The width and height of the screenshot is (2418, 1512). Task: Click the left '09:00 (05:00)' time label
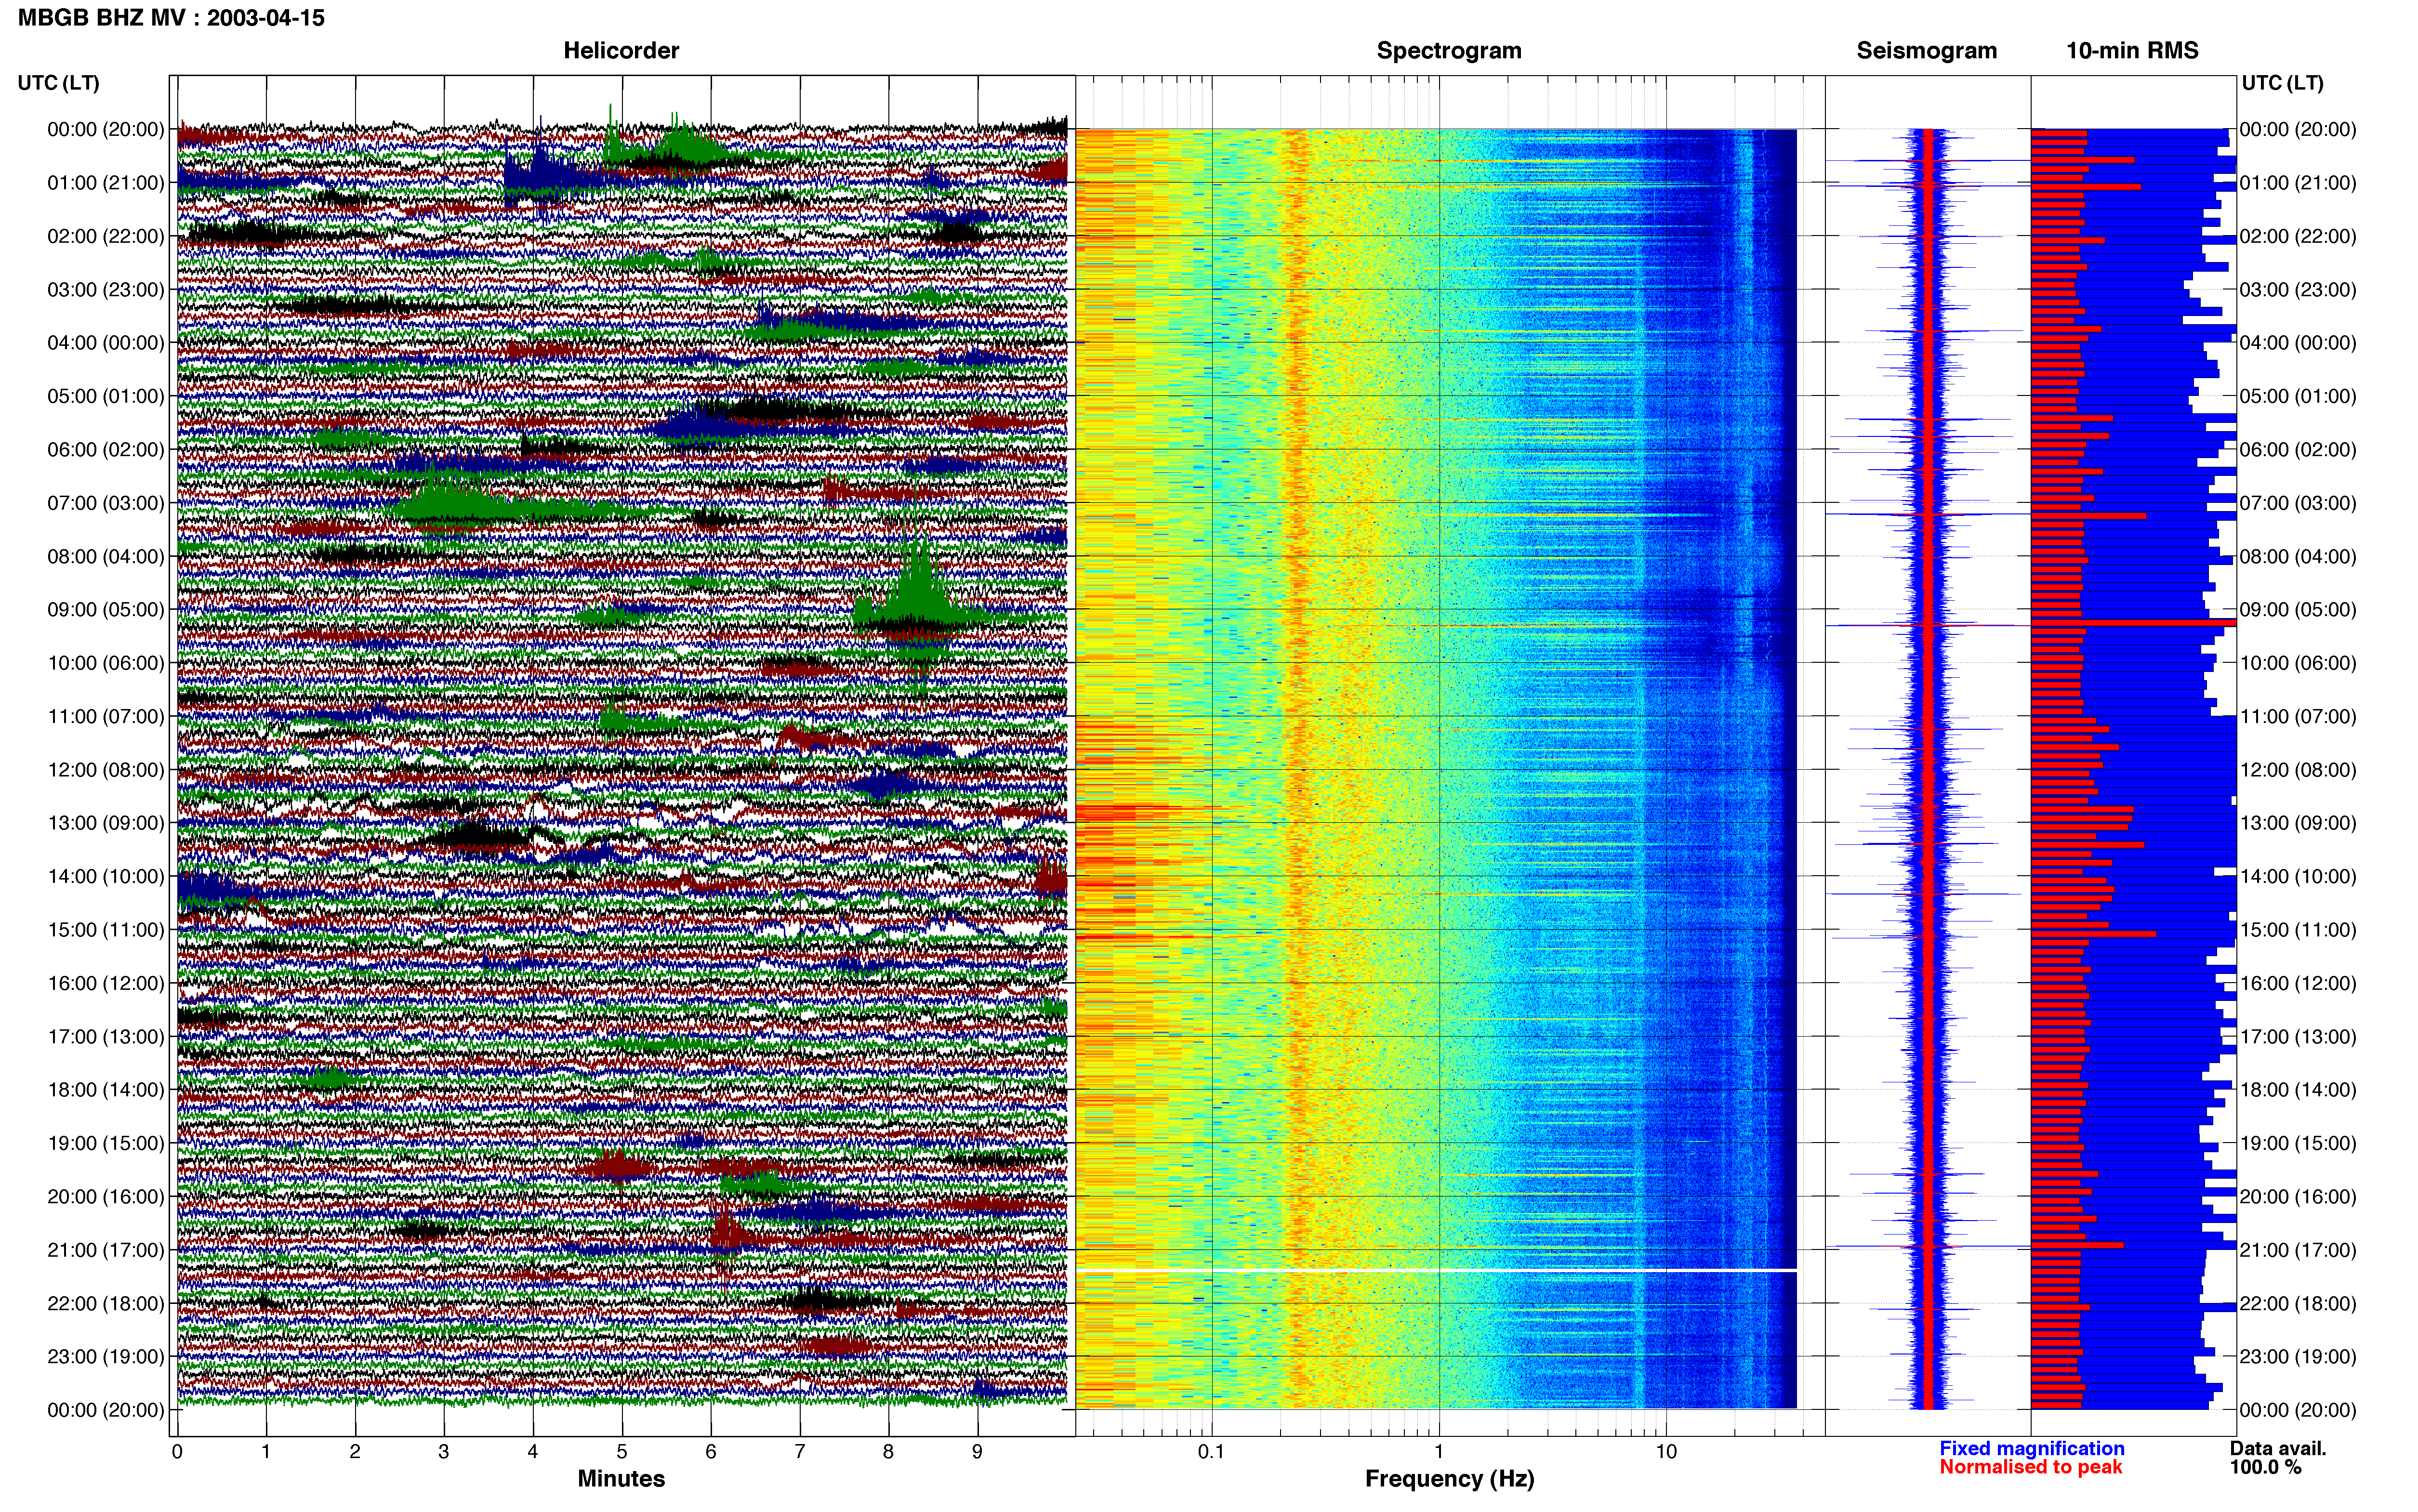[106, 610]
